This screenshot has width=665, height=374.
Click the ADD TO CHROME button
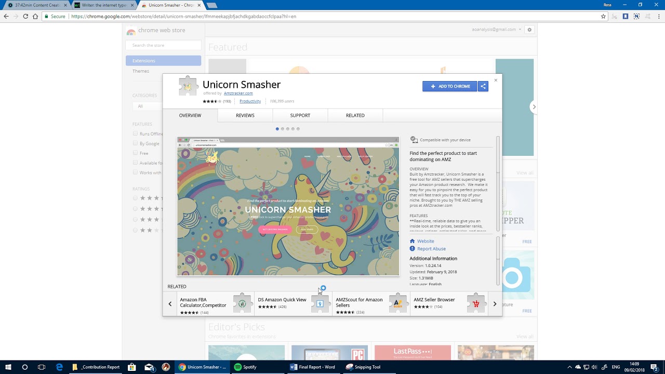(x=450, y=86)
